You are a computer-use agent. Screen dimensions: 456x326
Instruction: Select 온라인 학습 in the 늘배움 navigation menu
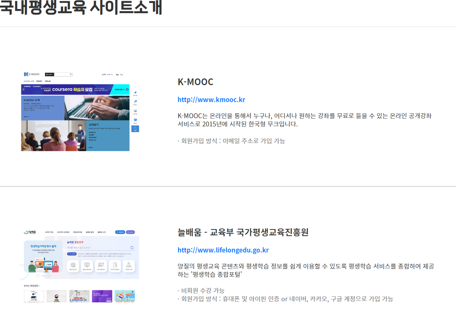pos(49,232)
